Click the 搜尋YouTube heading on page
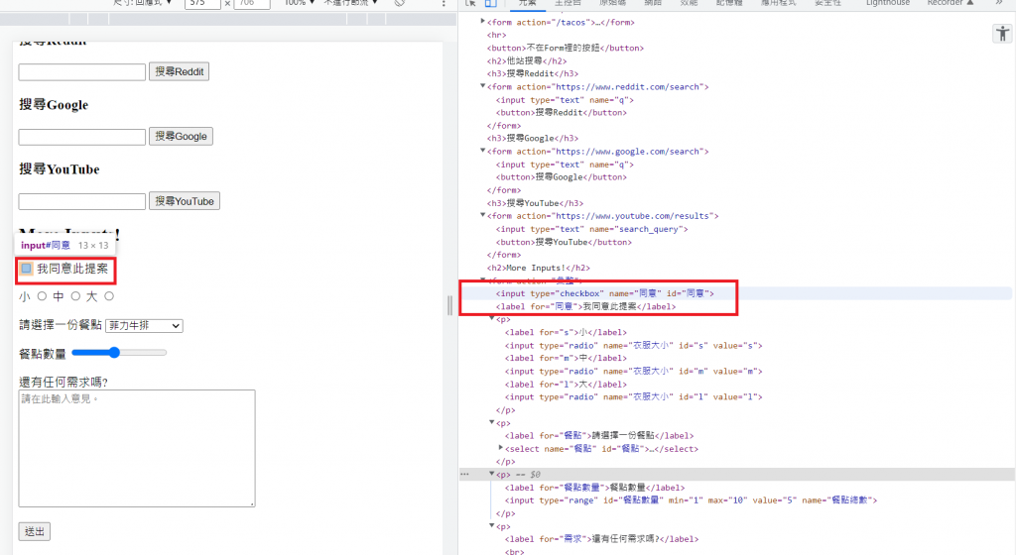Image resolution: width=1016 pixels, height=555 pixels. [x=60, y=169]
